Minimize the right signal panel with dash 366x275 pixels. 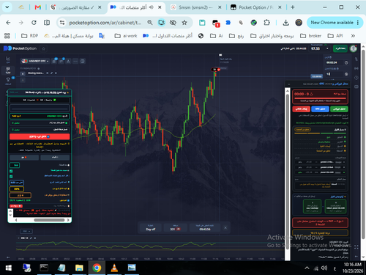pyautogui.click(x=289, y=84)
